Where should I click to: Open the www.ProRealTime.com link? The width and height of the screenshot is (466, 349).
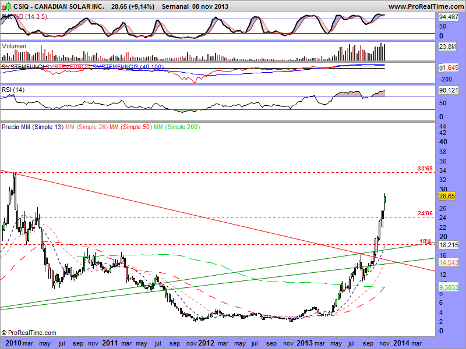(426, 6)
